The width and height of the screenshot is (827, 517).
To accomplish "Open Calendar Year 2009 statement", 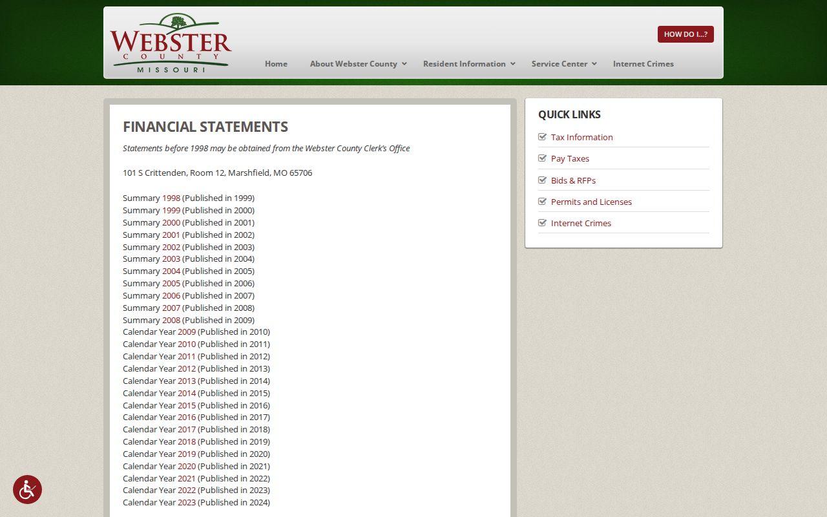I will point(187,332).
